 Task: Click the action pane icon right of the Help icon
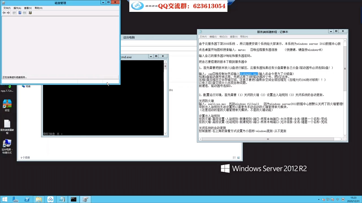click(x=24, y=13)
